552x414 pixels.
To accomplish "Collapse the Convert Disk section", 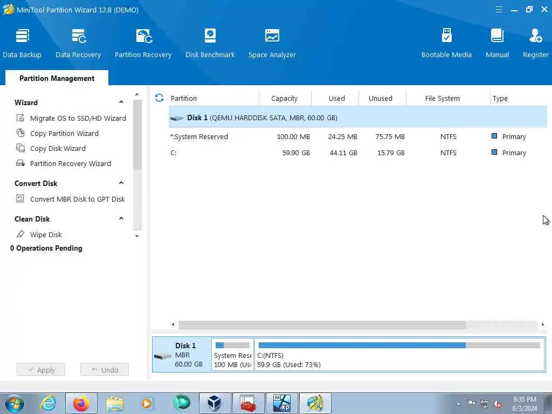I will (121, 183).
